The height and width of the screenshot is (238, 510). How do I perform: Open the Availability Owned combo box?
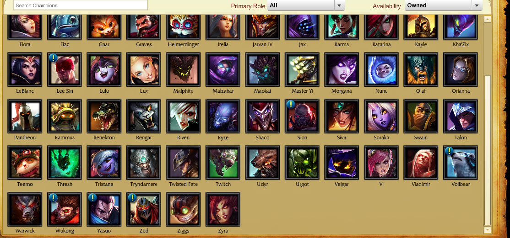[x=444, y=5]
